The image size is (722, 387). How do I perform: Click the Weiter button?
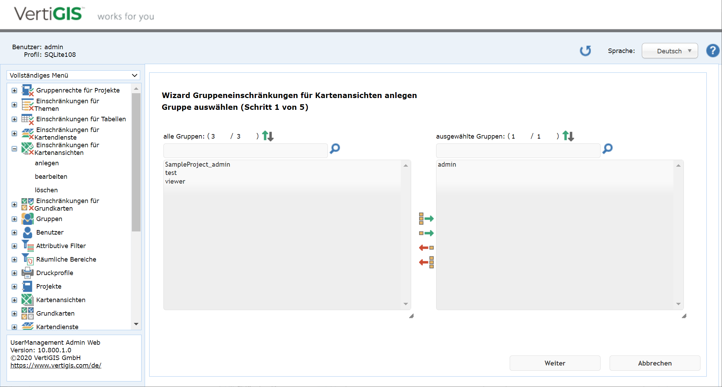(x=555, y=363)
